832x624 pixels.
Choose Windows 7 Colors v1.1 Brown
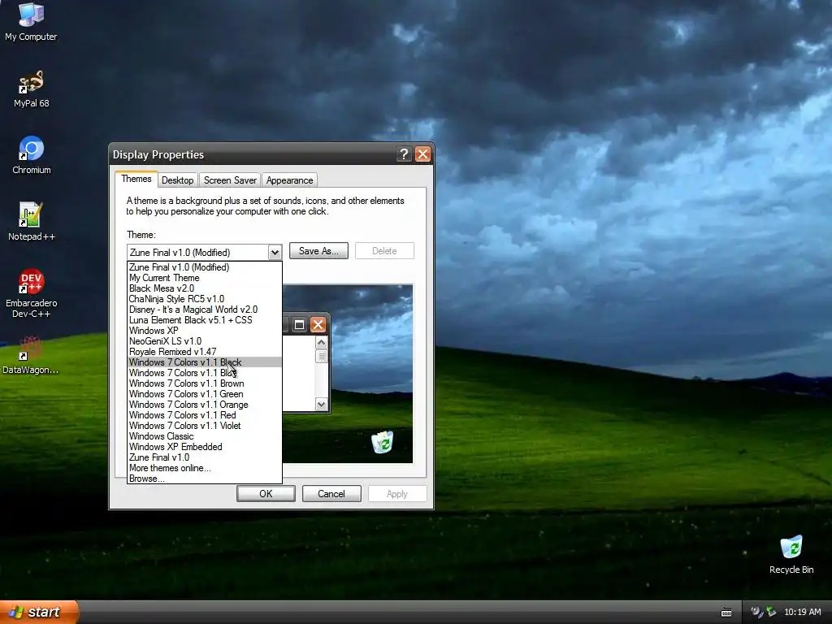point(204,383)
